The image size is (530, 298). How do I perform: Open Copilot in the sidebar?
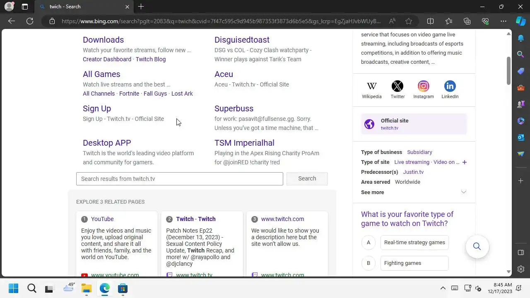[521, 21]
